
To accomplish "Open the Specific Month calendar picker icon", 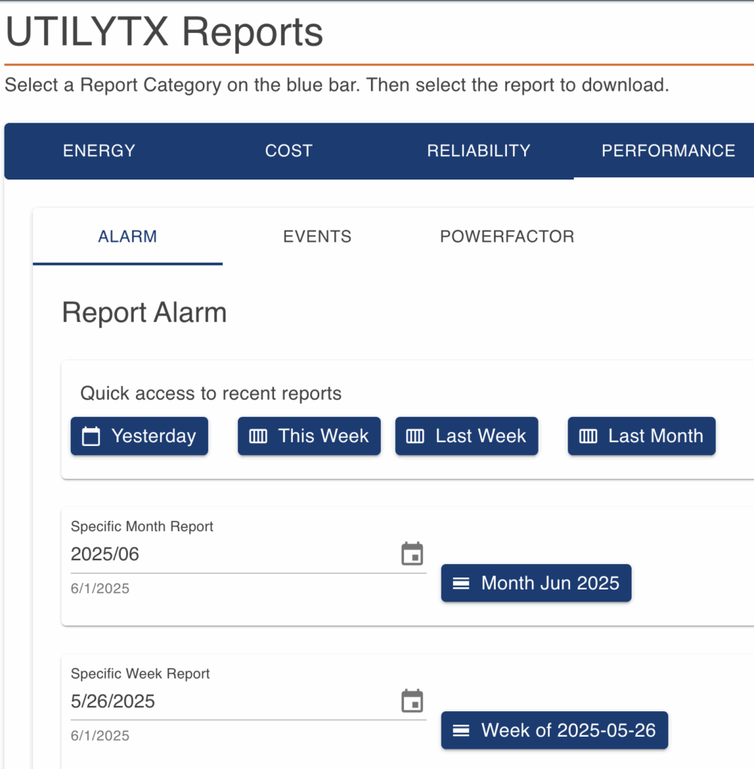I will point(412,554).
